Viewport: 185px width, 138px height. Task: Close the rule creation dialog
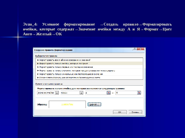(x=141, y=49)
